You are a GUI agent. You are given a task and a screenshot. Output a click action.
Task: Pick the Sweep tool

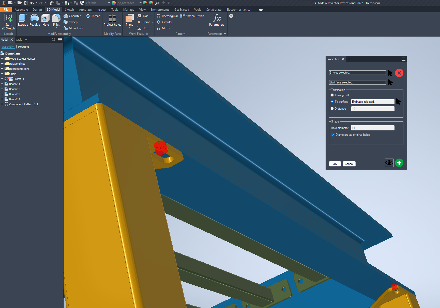tap(71, 22)
